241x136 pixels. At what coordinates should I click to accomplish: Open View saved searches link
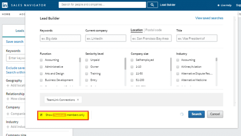[x=209, y=18]
